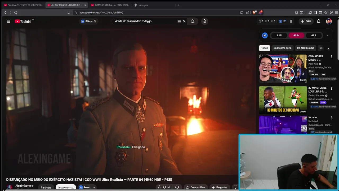Open AlexinGame channel name

pos(23,186)
